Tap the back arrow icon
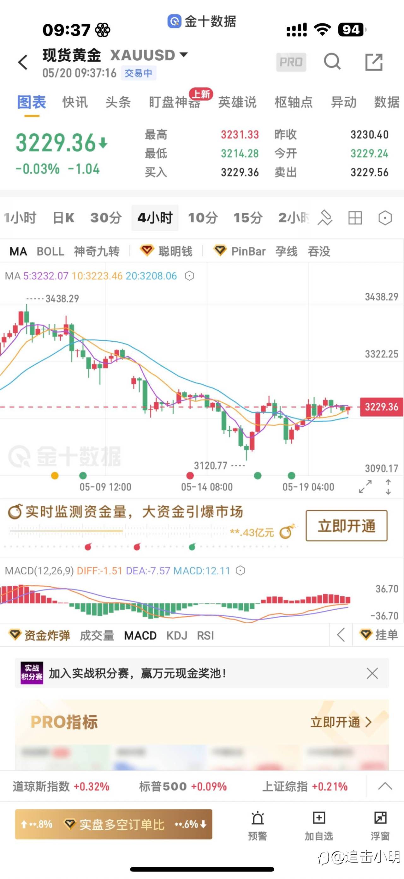Viewport: 404px width, 879px height. [x=23, y=63]
